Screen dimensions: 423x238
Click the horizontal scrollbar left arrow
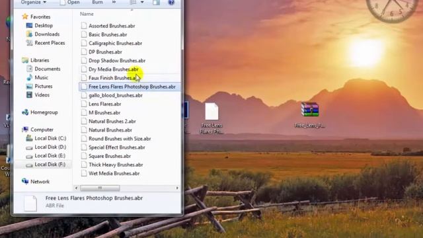click(77, 188)
